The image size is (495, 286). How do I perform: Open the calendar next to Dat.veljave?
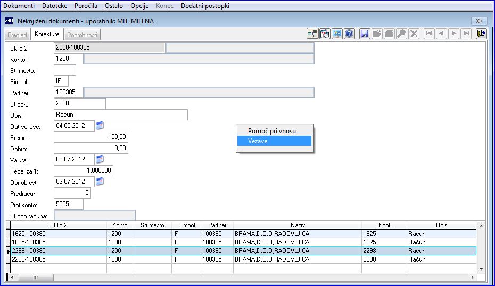pyautogui.click(x=100, y=126)
